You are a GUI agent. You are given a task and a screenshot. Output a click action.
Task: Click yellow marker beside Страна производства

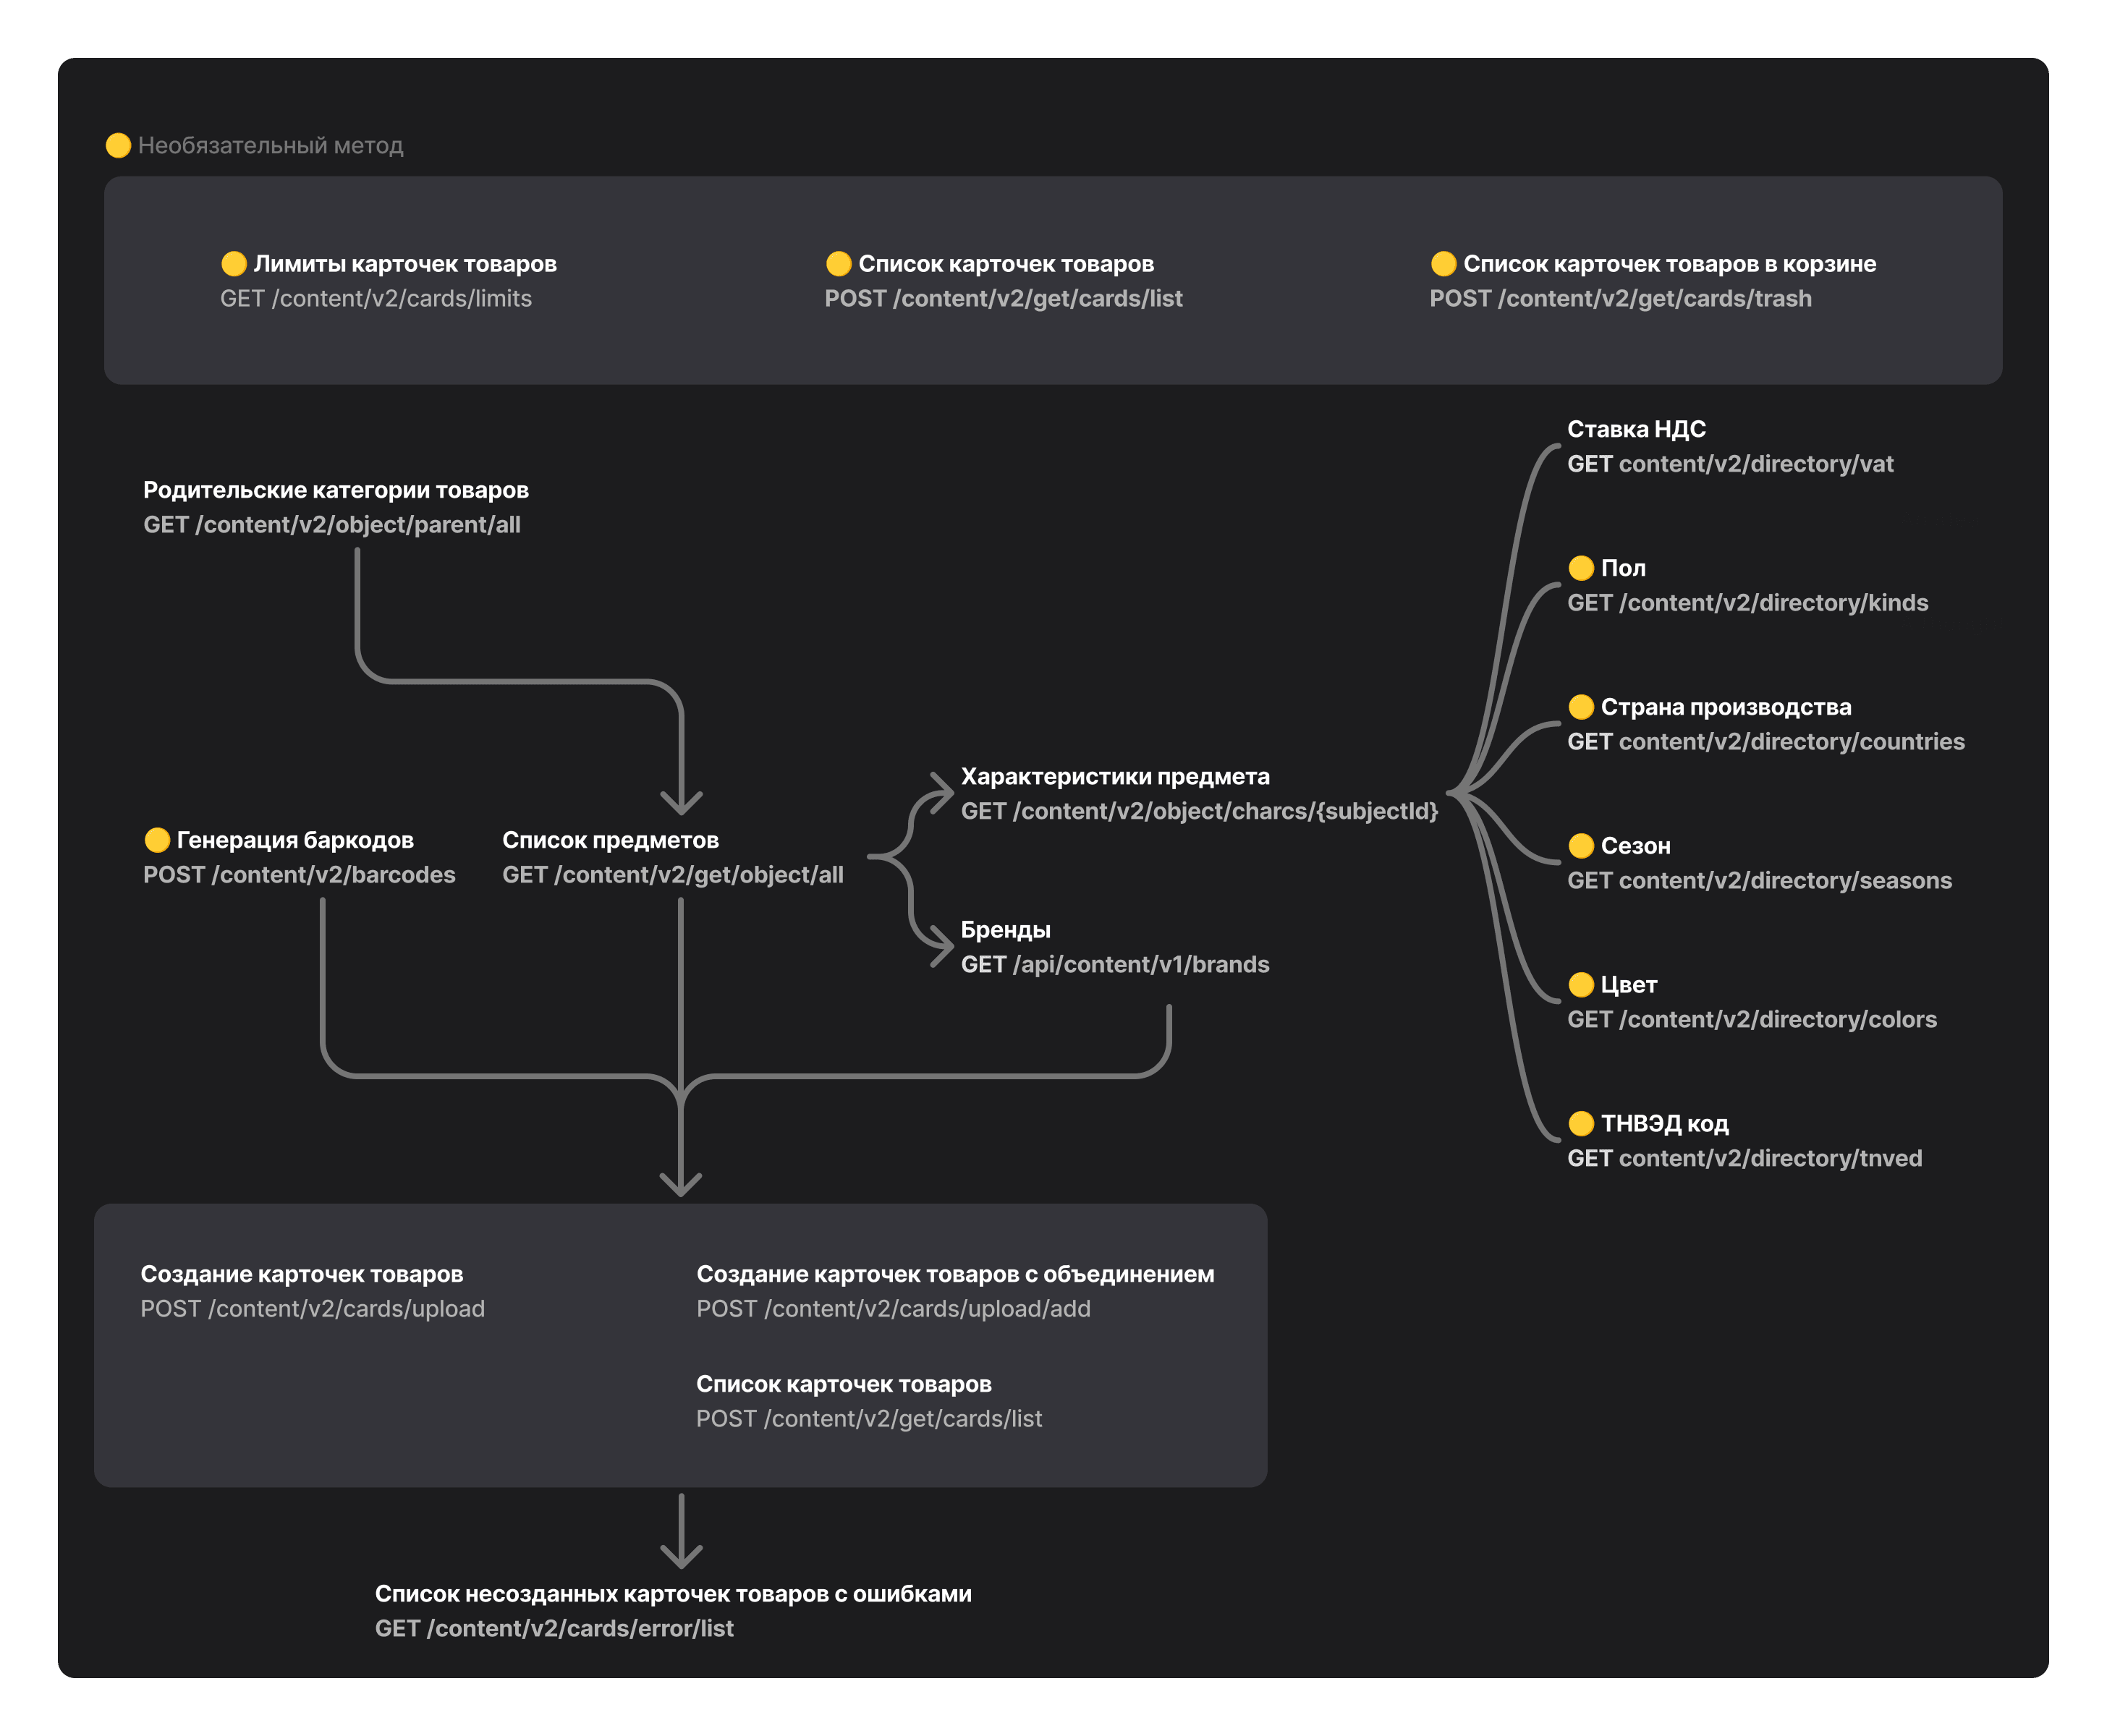tap(1581, 707)
